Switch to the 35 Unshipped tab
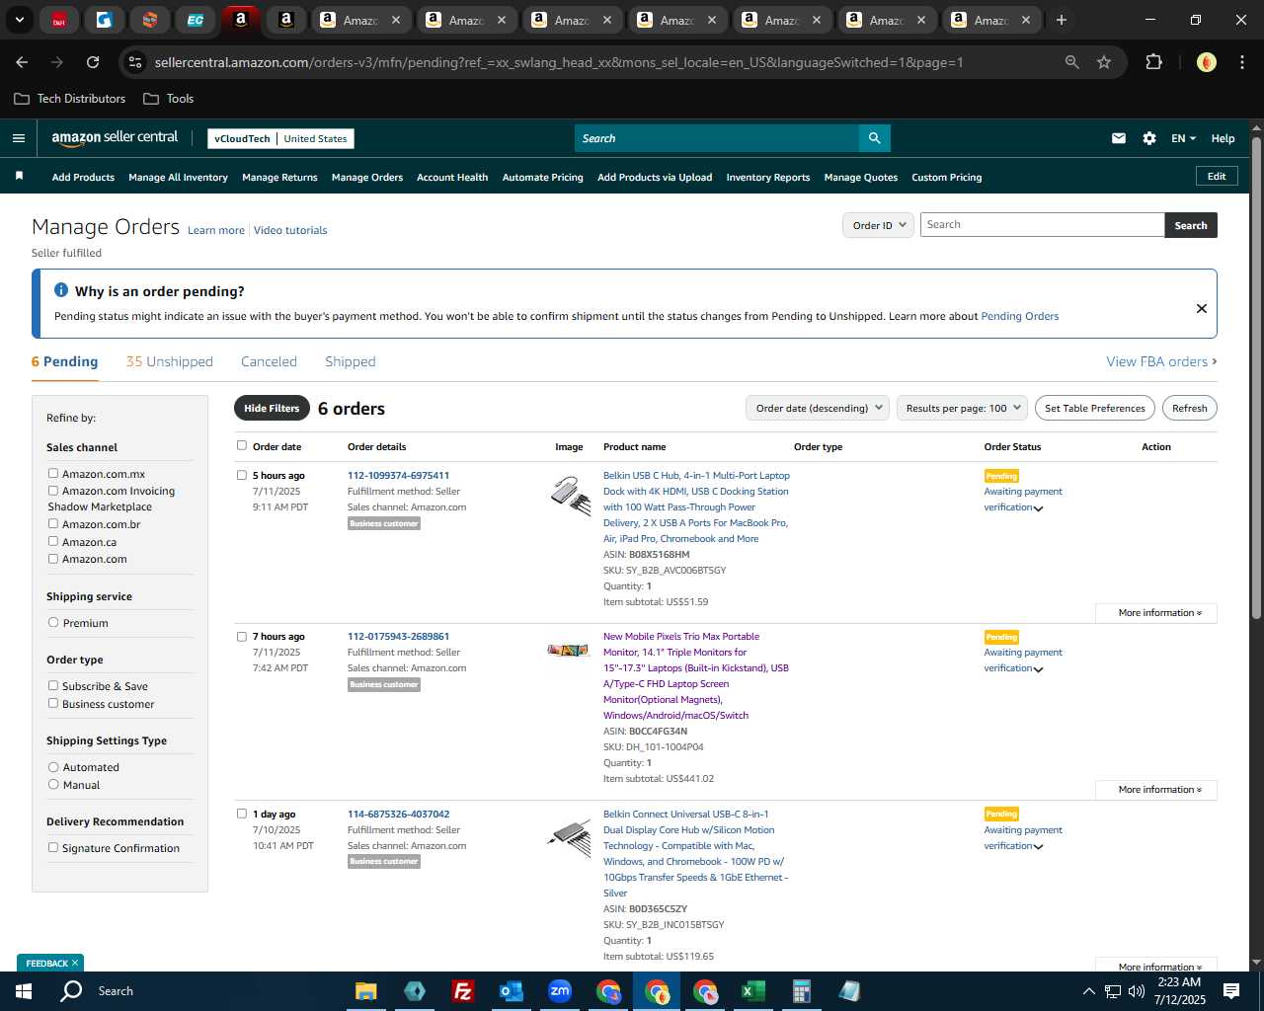 [x=169, y=361]
